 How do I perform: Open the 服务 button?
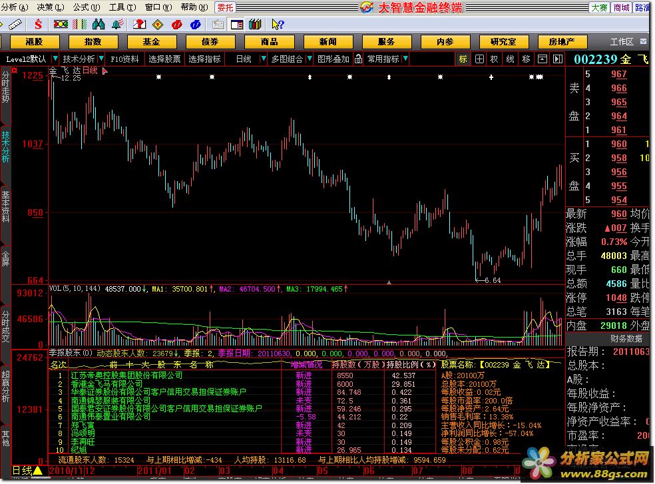pos(387,41)
